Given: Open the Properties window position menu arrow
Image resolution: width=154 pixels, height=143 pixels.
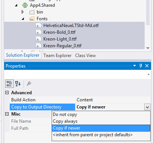Looking at the screenshot, I should (x=135, y=66).
